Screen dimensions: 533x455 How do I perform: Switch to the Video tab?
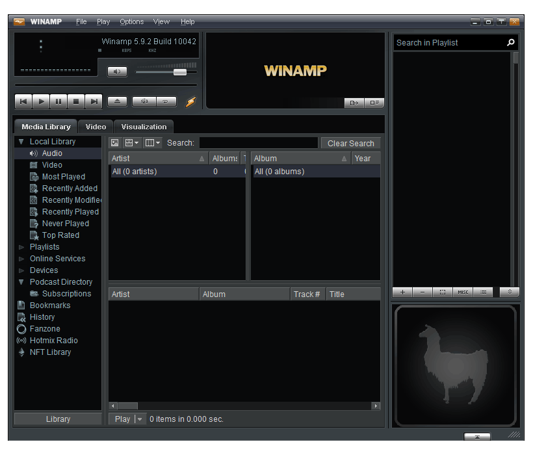pyautogui.click(x=96, y=127)
